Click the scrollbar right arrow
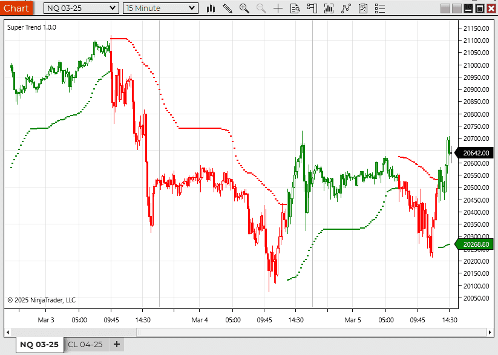Image resolution: width=498 pixels, height=355 pixels. pos(490,333)
